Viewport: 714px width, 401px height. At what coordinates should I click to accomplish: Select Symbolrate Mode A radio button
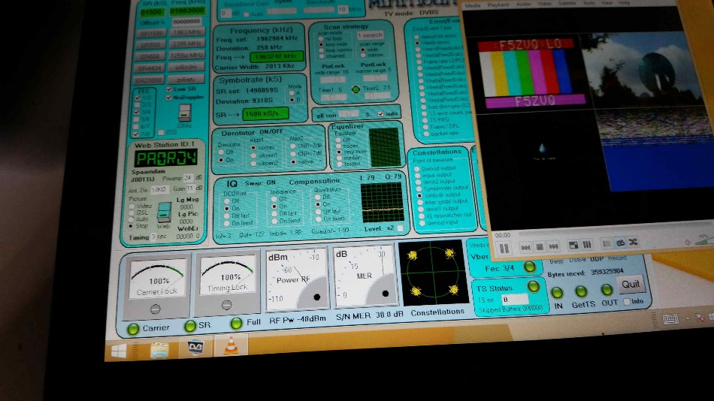[x=292, y=93]
